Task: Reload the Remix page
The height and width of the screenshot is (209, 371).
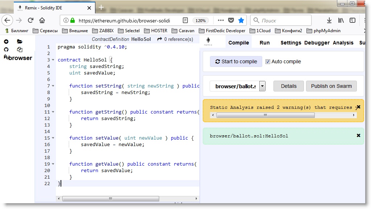Action: 30,20
